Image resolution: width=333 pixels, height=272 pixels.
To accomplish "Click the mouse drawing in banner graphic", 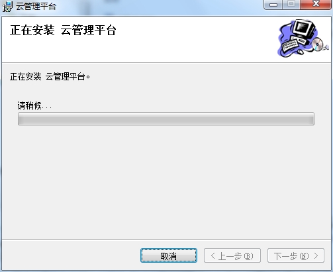I will click(301, 52).
